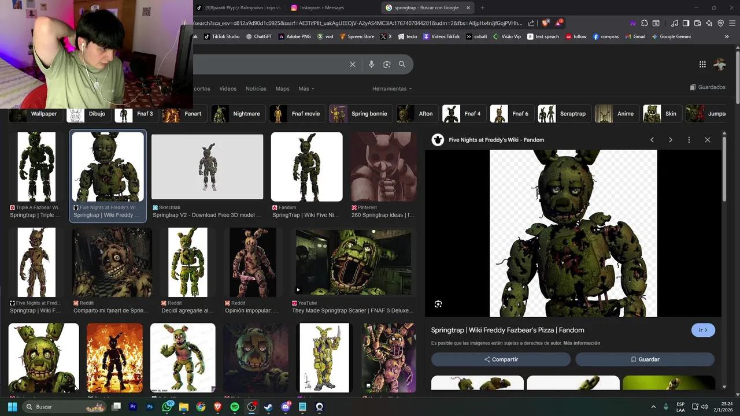Open Discord from the taskbar
Screen dimensions: 740x416
[x=286, y=407]
